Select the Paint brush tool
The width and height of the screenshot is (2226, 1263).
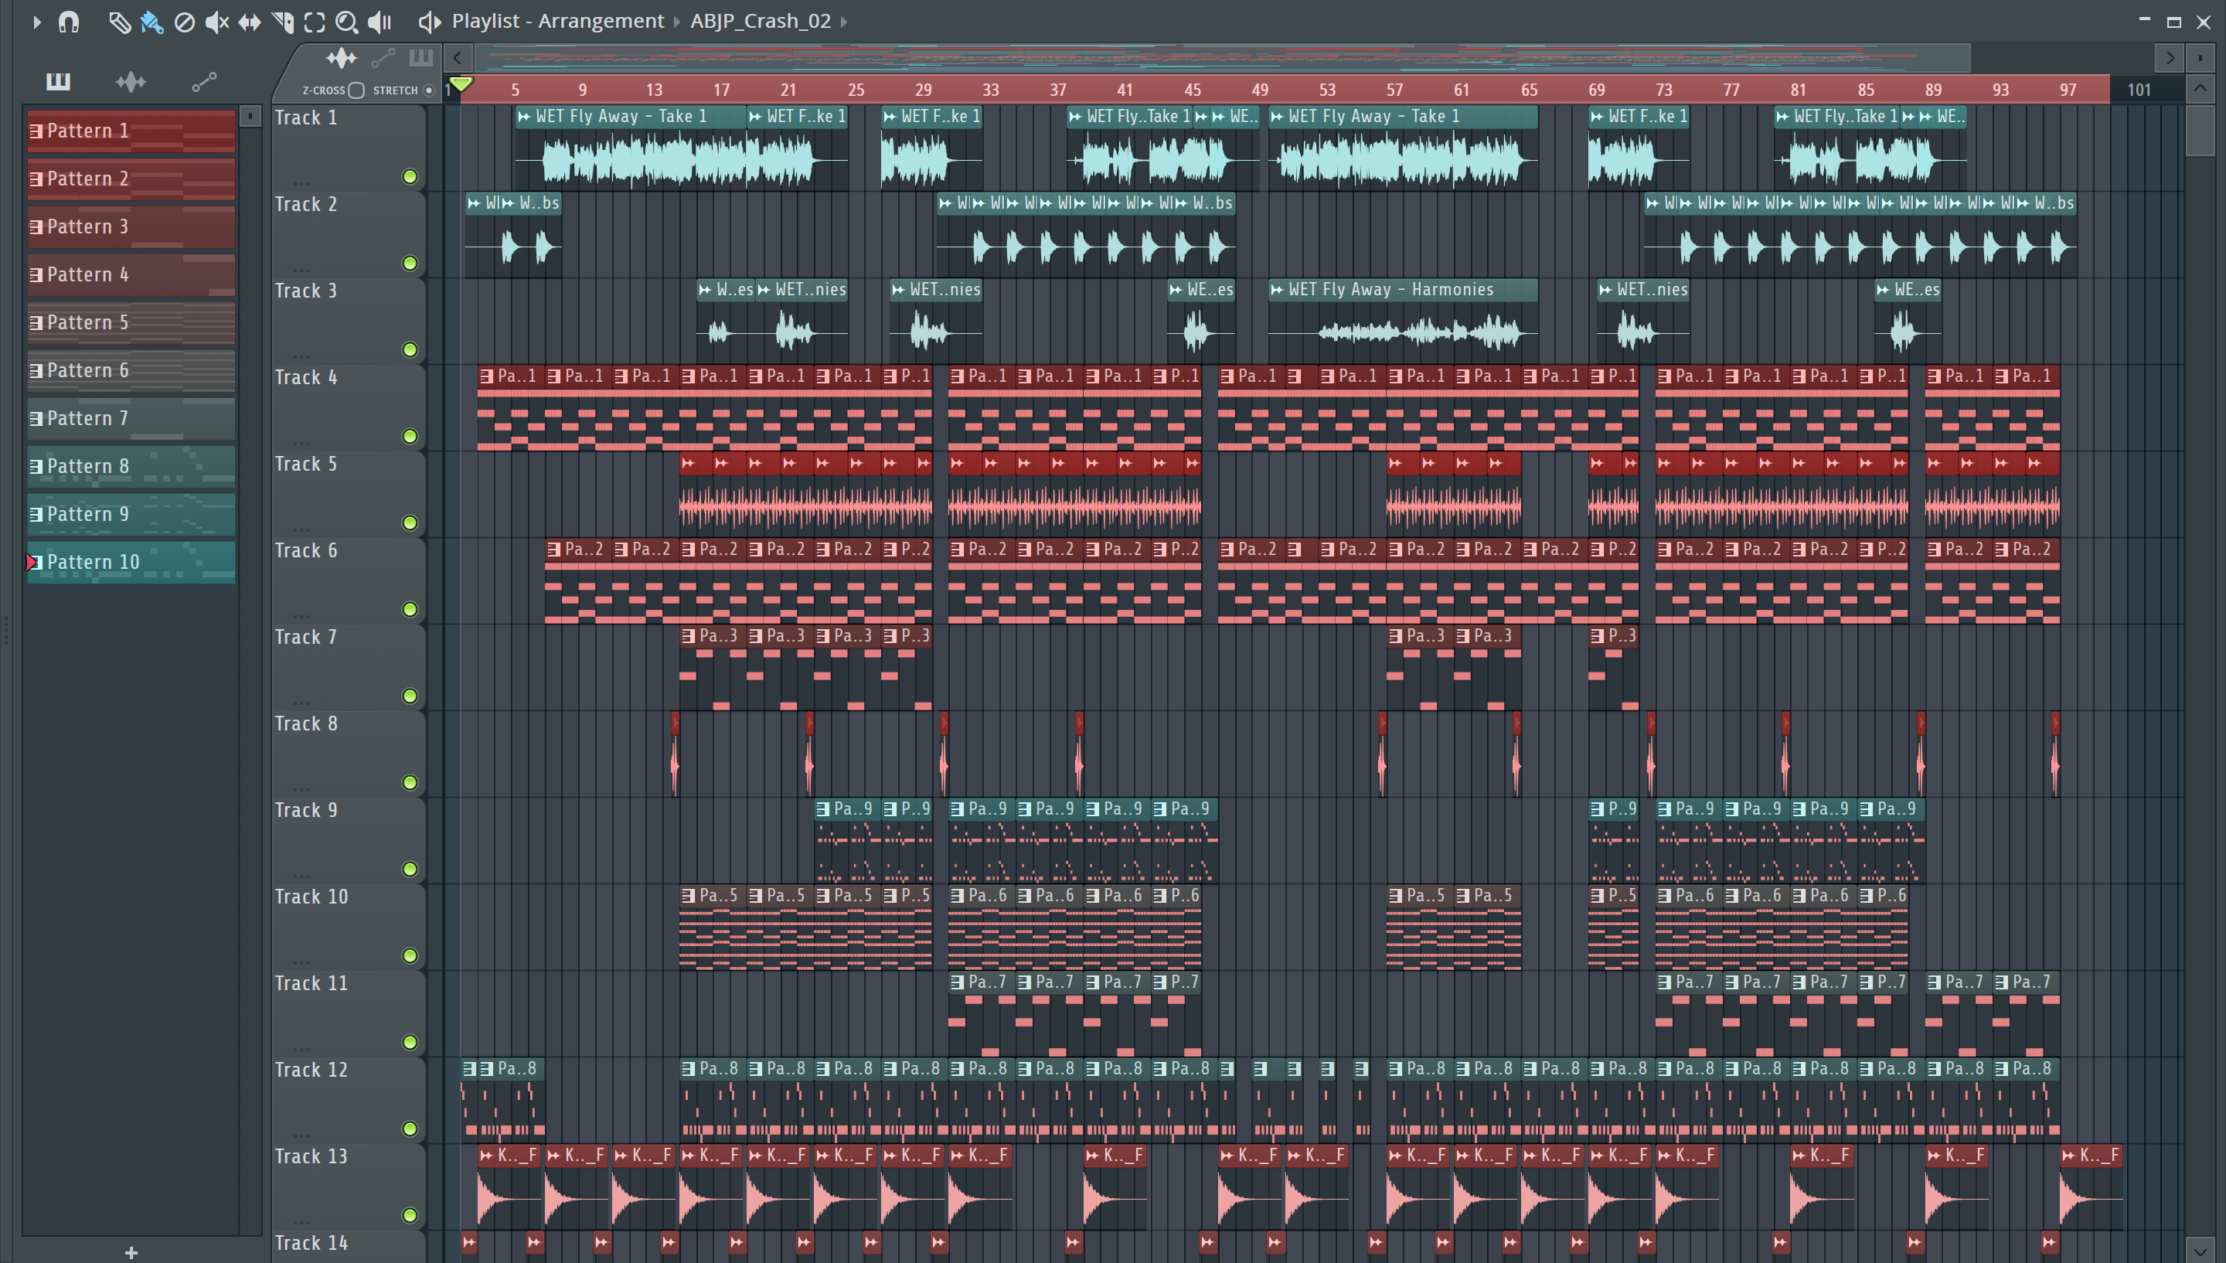[151, 22]
